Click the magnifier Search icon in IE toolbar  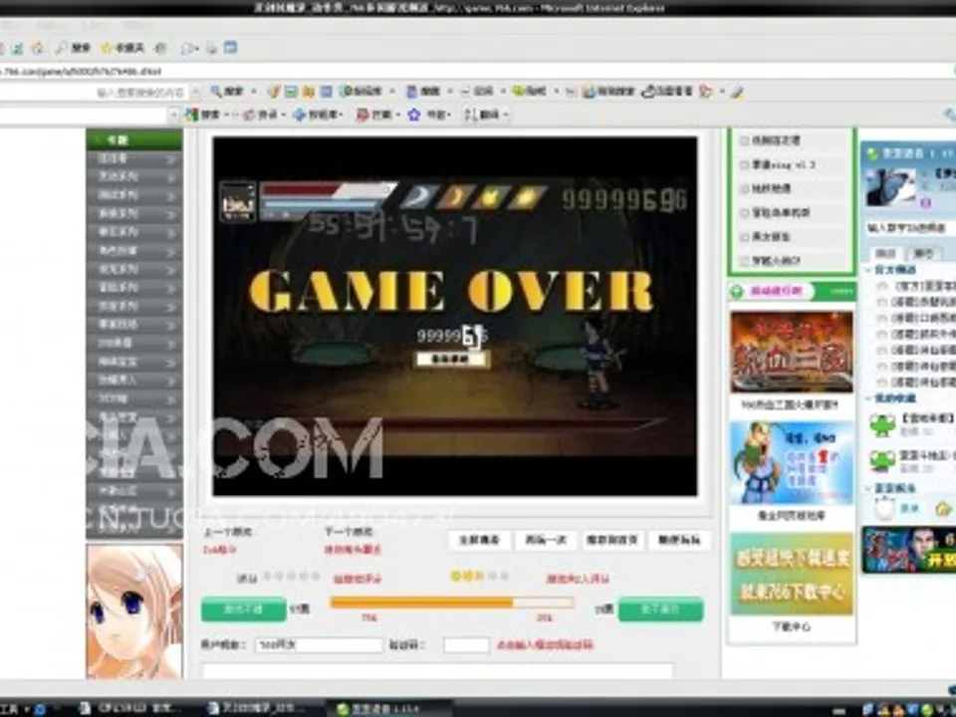[x=62, y=47]
